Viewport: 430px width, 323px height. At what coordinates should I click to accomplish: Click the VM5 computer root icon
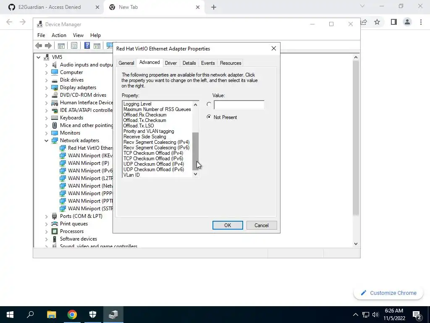click(x=47, y=57)
